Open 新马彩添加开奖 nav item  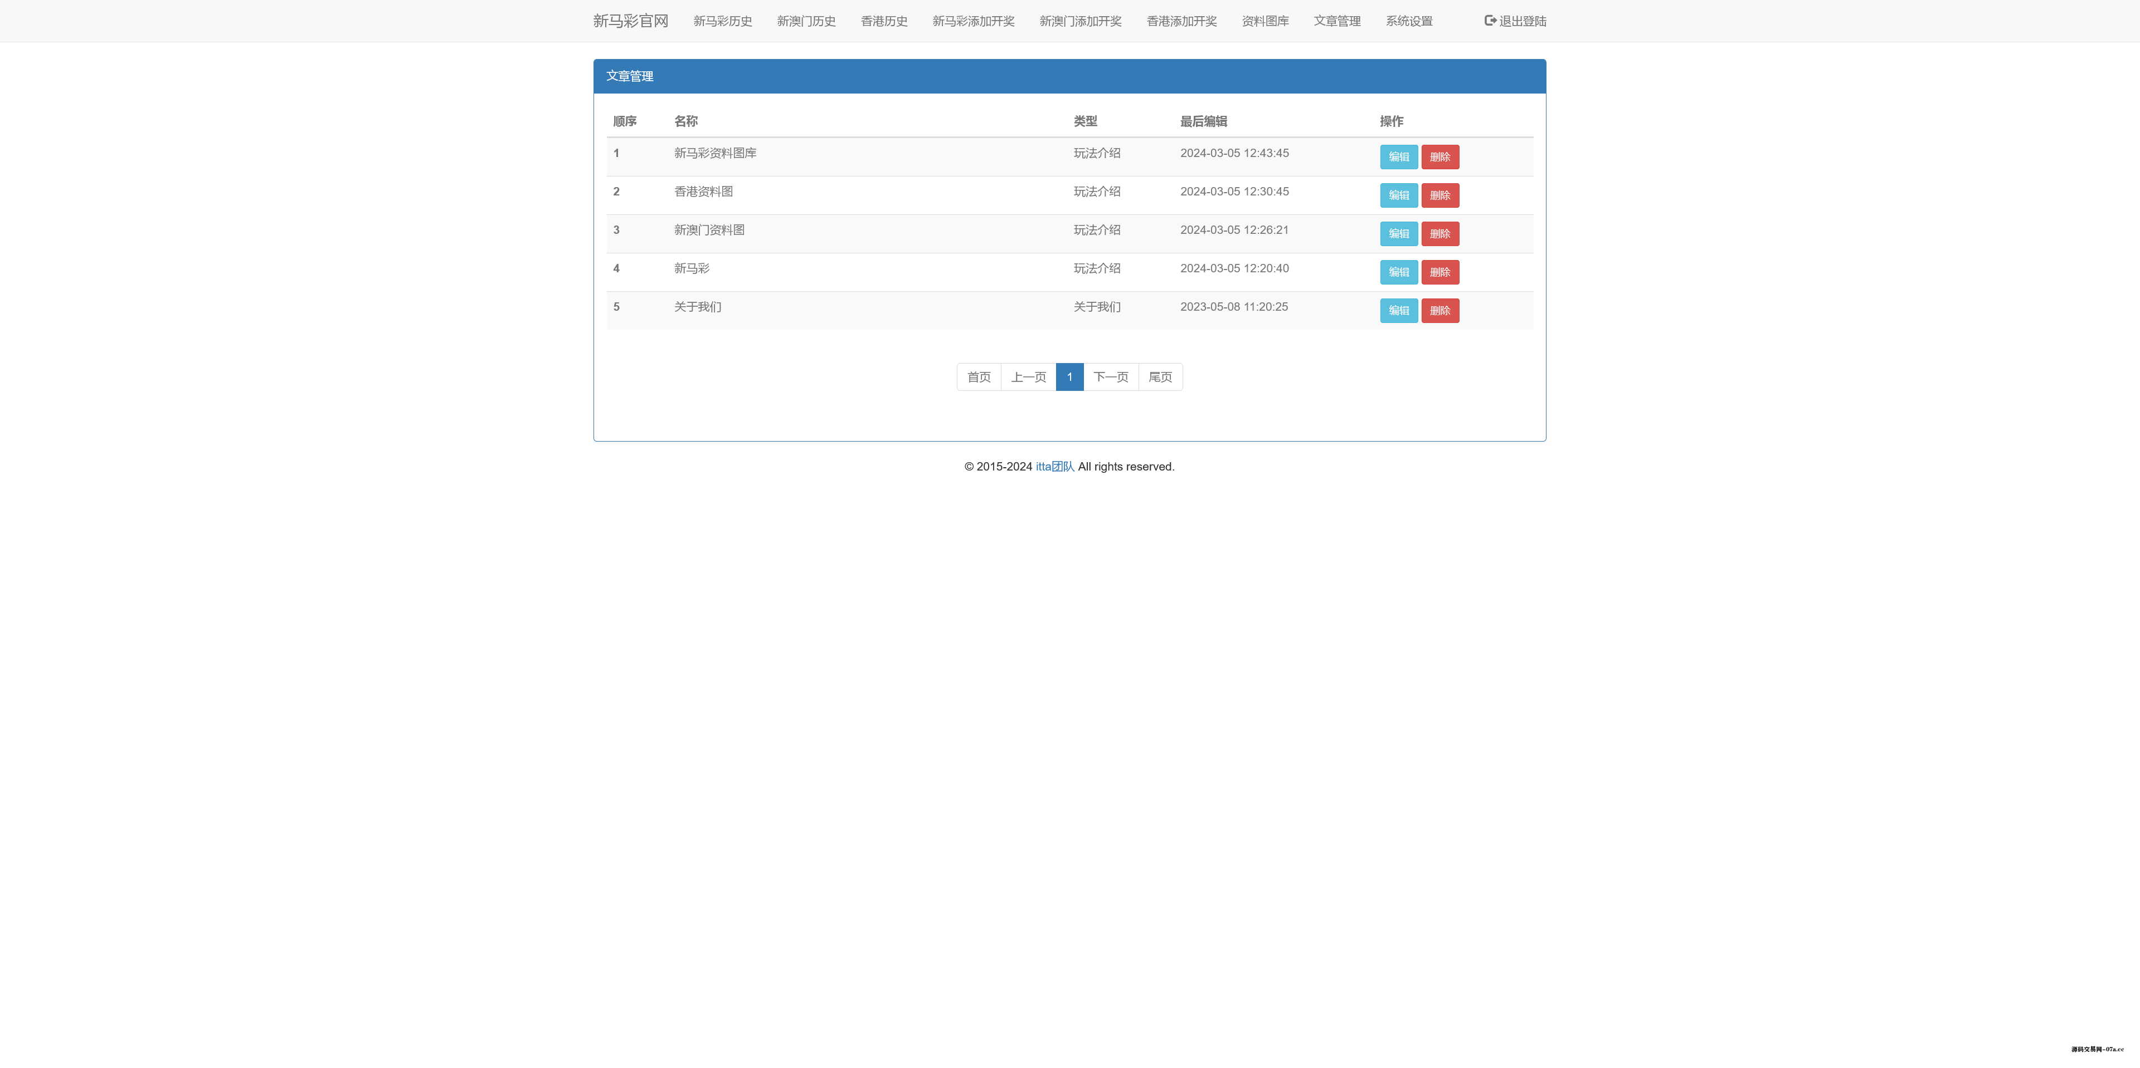[973, 21]
